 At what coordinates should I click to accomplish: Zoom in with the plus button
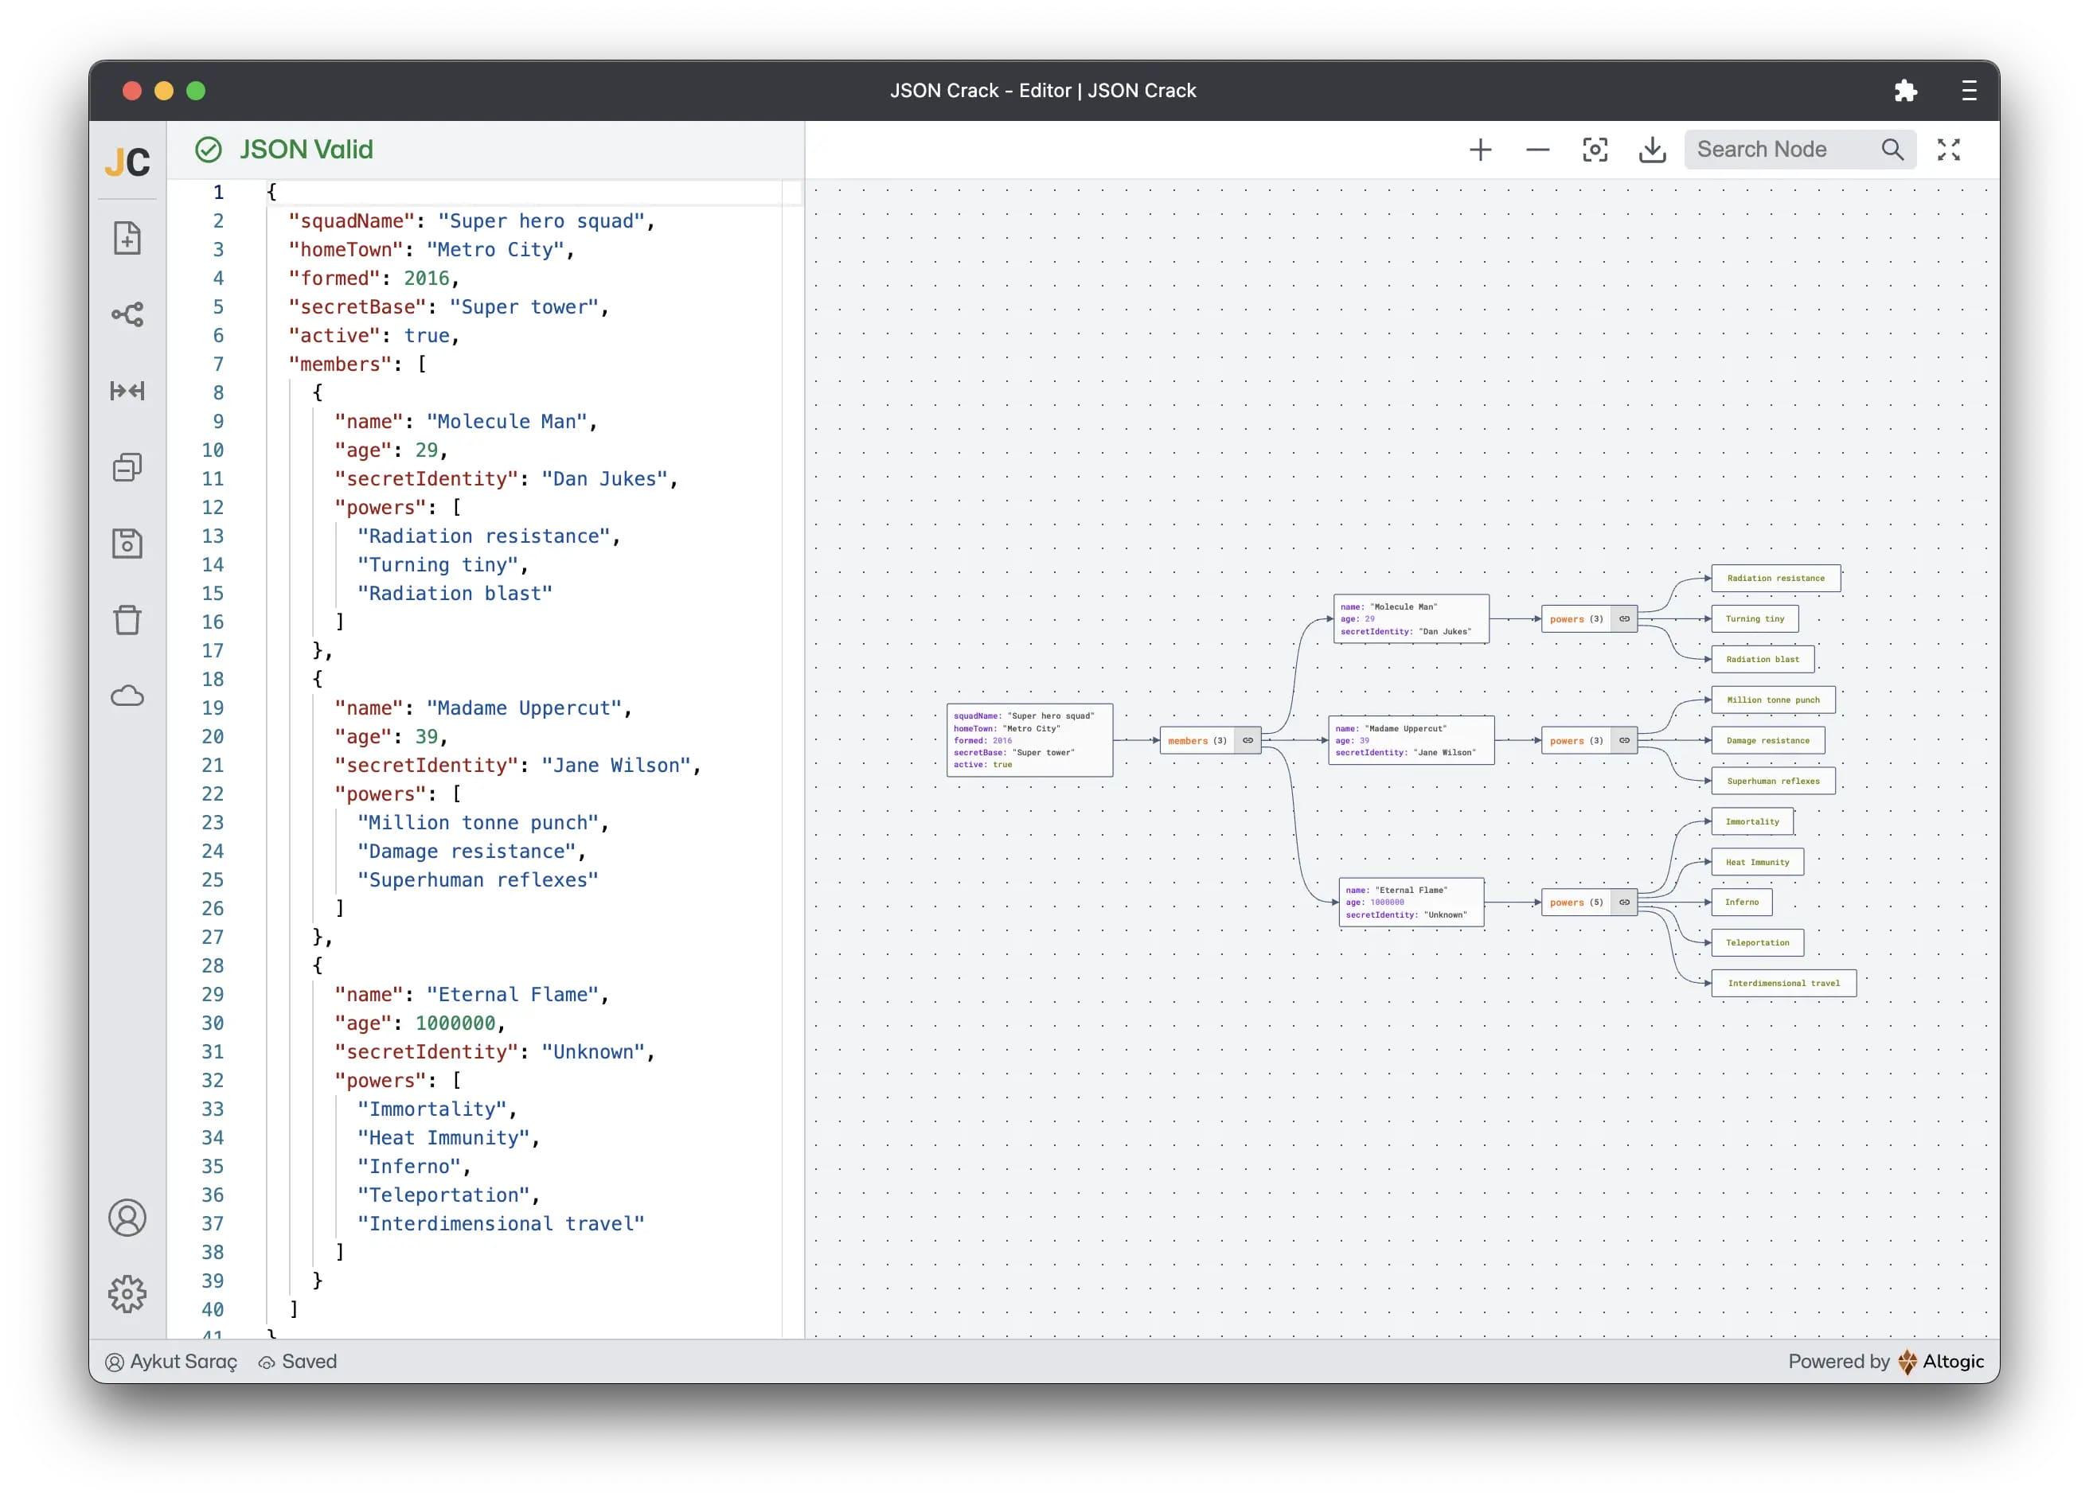1479,150
